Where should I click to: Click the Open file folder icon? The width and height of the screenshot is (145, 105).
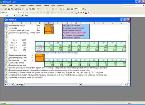[x=6, y=9]
